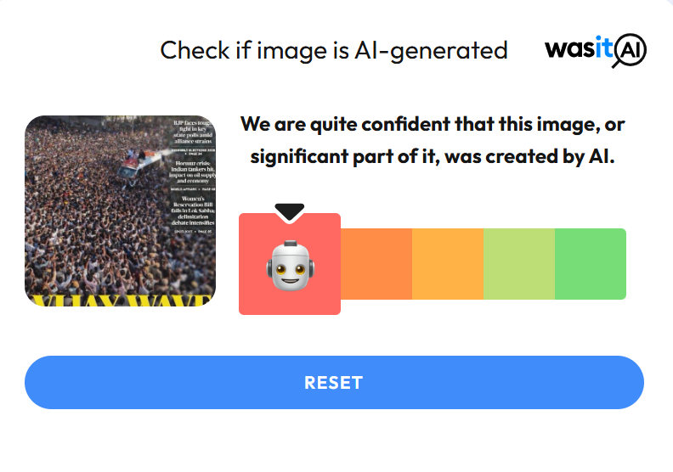
Task: Click the wasitAI logo text
Action: pos(596,50)
